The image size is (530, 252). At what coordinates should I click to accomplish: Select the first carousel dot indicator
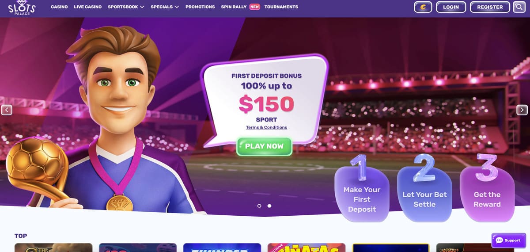point(259,206)
